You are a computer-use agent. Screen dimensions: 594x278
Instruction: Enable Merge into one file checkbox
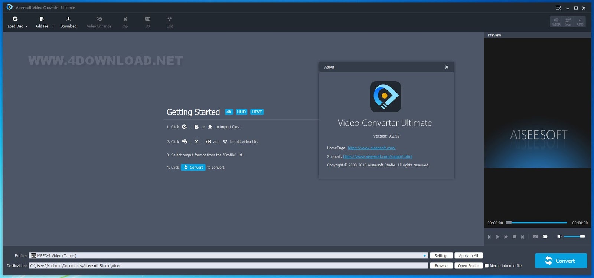click(x=487, y=266)
